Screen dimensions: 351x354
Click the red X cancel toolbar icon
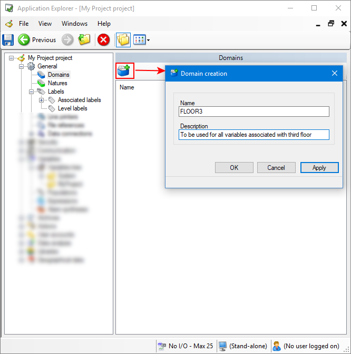pos(103,40)
